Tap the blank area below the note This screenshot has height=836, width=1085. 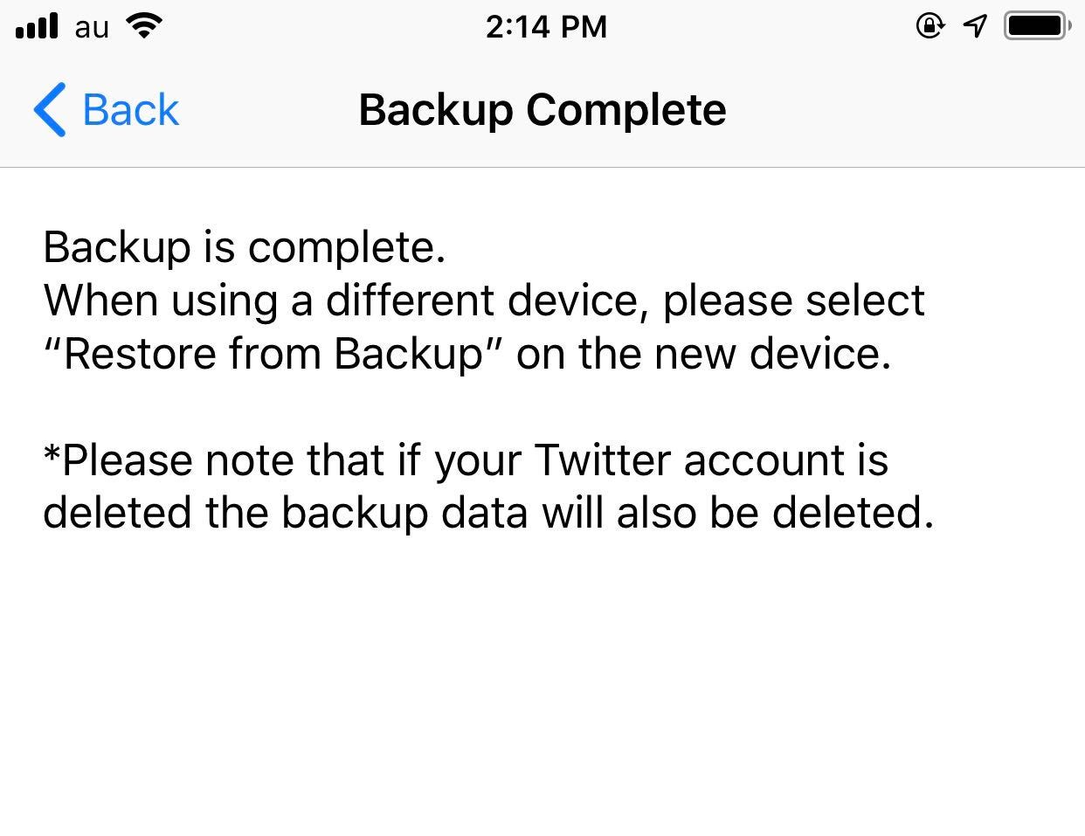(542, 681)
